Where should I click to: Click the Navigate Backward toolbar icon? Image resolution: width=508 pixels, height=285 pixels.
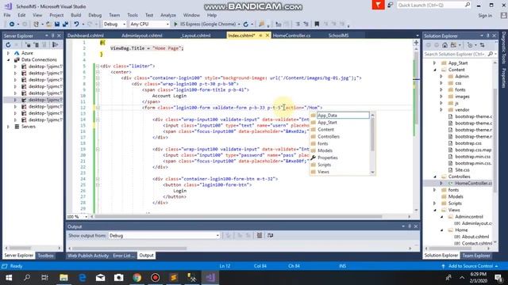[12, 25]
